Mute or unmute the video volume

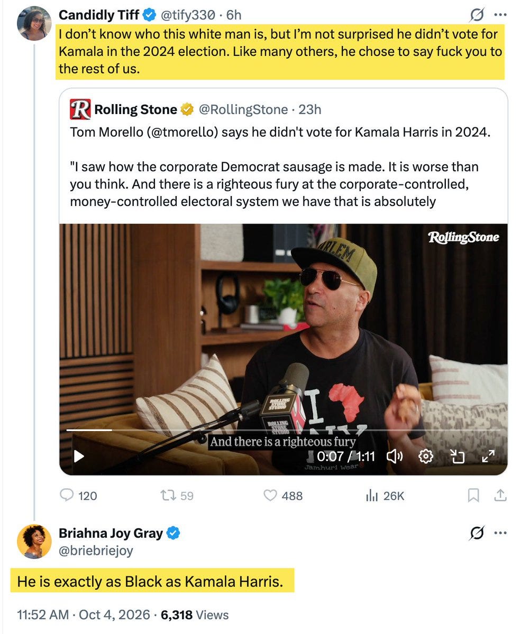[396, 456]
